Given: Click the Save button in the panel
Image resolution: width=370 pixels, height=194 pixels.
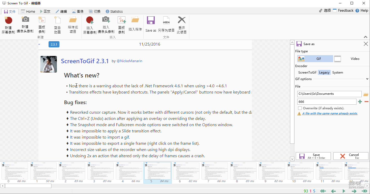Looking at the screenshot, I should 313,156.
